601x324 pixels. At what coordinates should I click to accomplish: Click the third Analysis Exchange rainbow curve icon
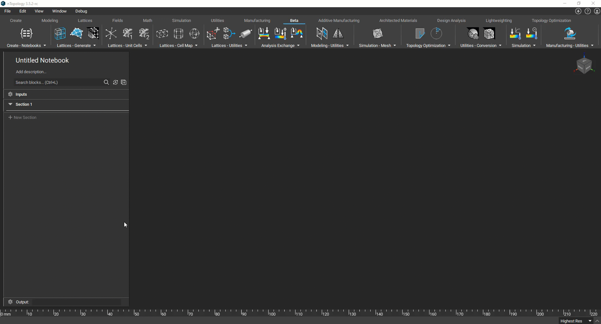[x=297, y=33]
